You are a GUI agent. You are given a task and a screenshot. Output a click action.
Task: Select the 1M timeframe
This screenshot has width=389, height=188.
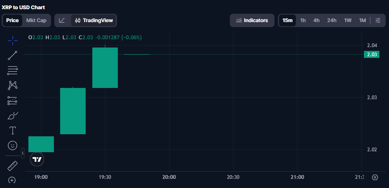click(x=362, y=20)
